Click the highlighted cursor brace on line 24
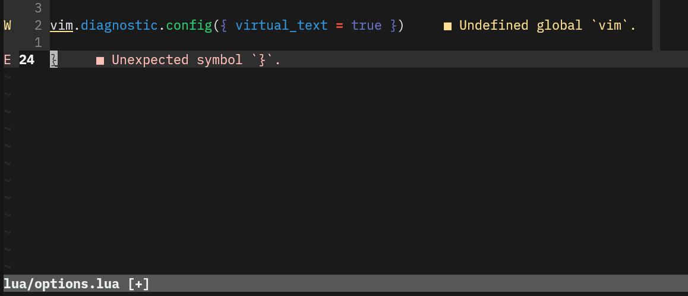The height and width of the screenshot is (296, 688). (x=53, y=60)
